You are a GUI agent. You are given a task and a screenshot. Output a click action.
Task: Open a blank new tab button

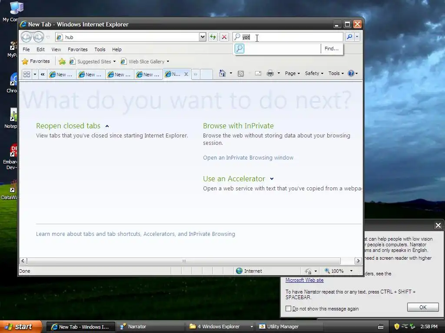(x=206, y=75)
